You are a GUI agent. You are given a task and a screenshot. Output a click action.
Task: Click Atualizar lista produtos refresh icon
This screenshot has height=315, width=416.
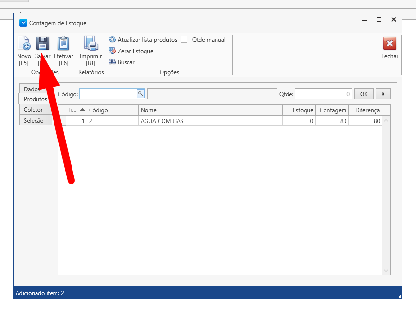pyautogui.click(x=112, y=40)
